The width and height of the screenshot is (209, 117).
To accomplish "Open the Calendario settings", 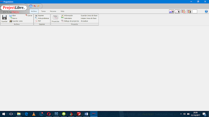I will point(67,18).
